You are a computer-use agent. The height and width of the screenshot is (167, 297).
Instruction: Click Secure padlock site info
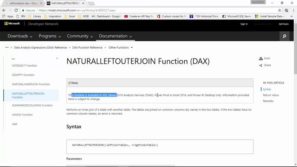pos(29,10)
